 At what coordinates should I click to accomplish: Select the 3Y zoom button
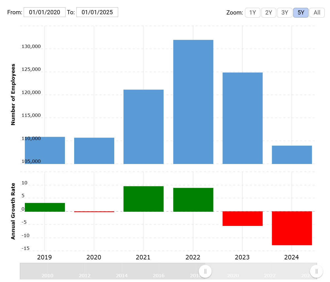tap(285, 13)
